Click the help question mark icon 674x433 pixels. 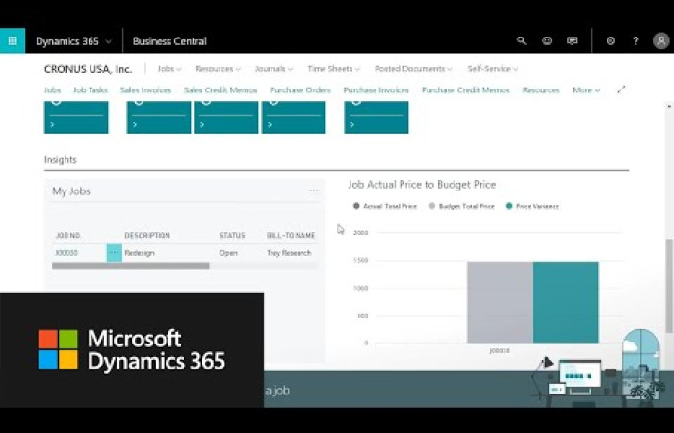[635, 41]
